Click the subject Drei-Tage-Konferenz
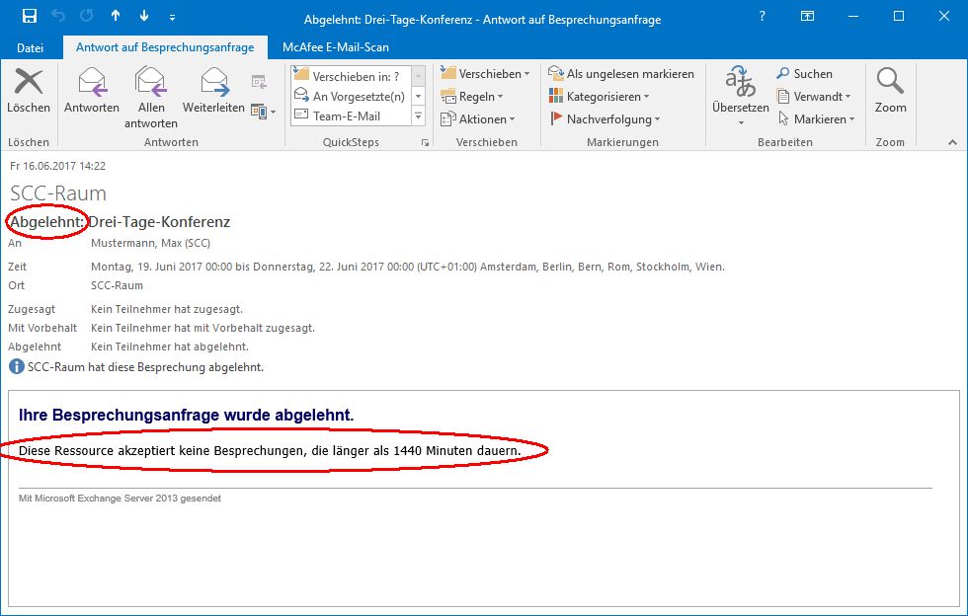 pos(159,222)
